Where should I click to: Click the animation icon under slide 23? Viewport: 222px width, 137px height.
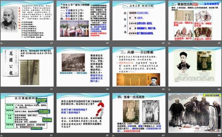[x=114, y=136]
